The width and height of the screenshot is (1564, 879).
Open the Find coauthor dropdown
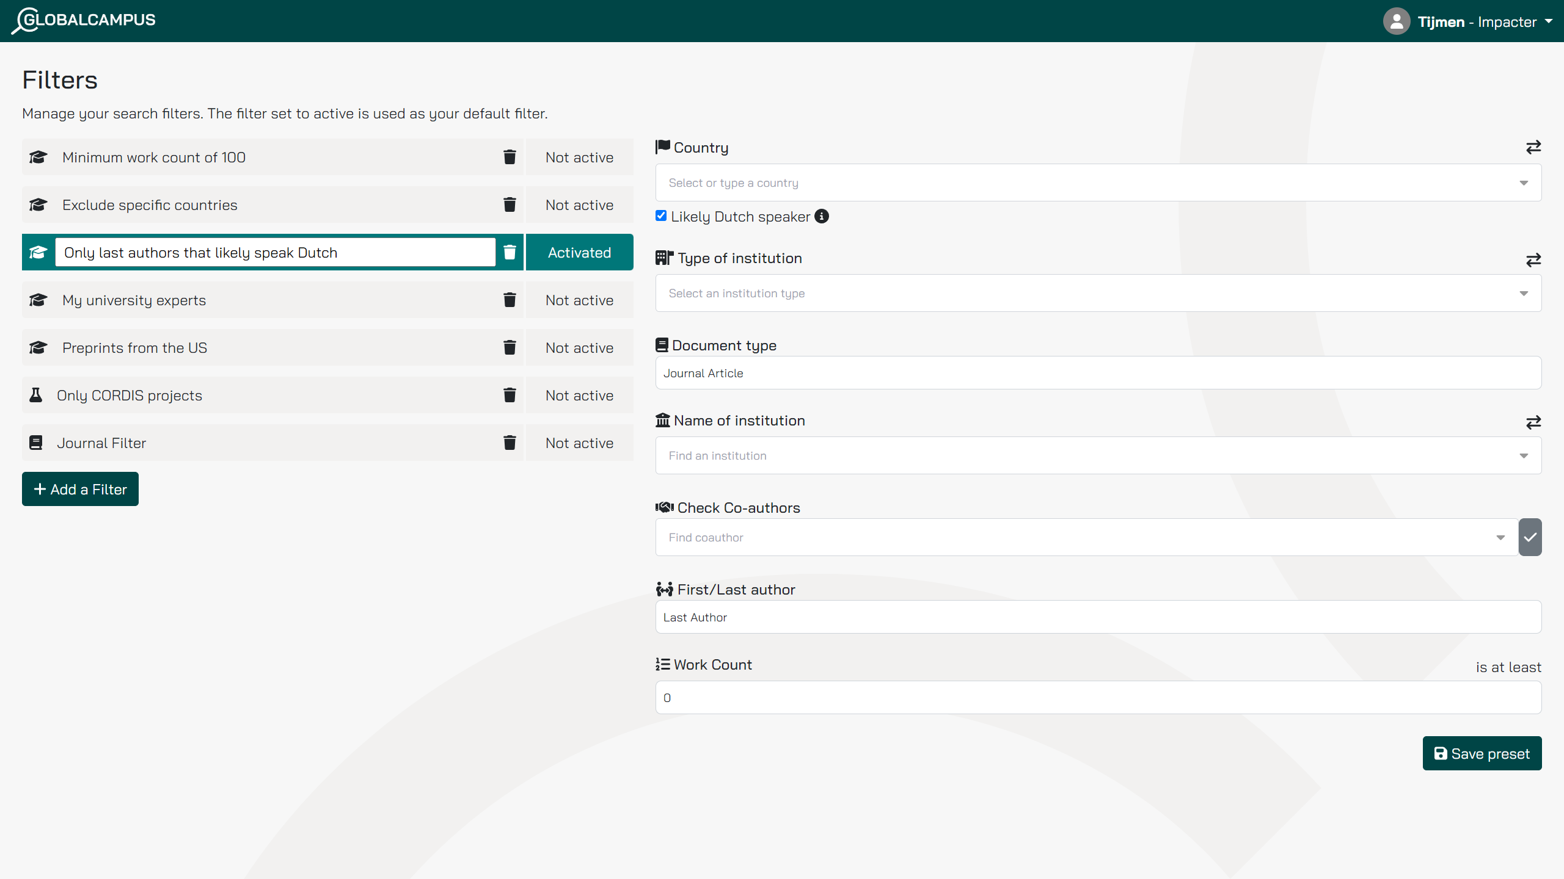tap(1086, 537)
